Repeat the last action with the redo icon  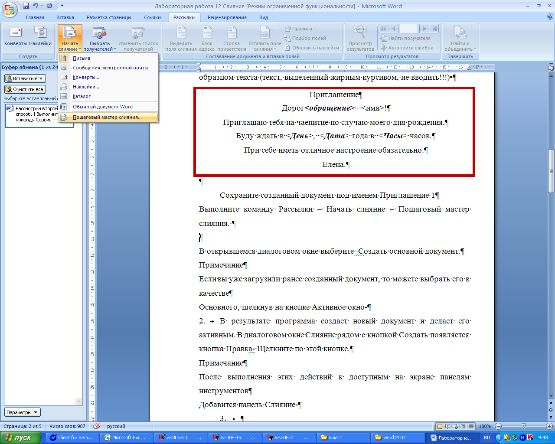pyautogui.click(x=49, y=6)
